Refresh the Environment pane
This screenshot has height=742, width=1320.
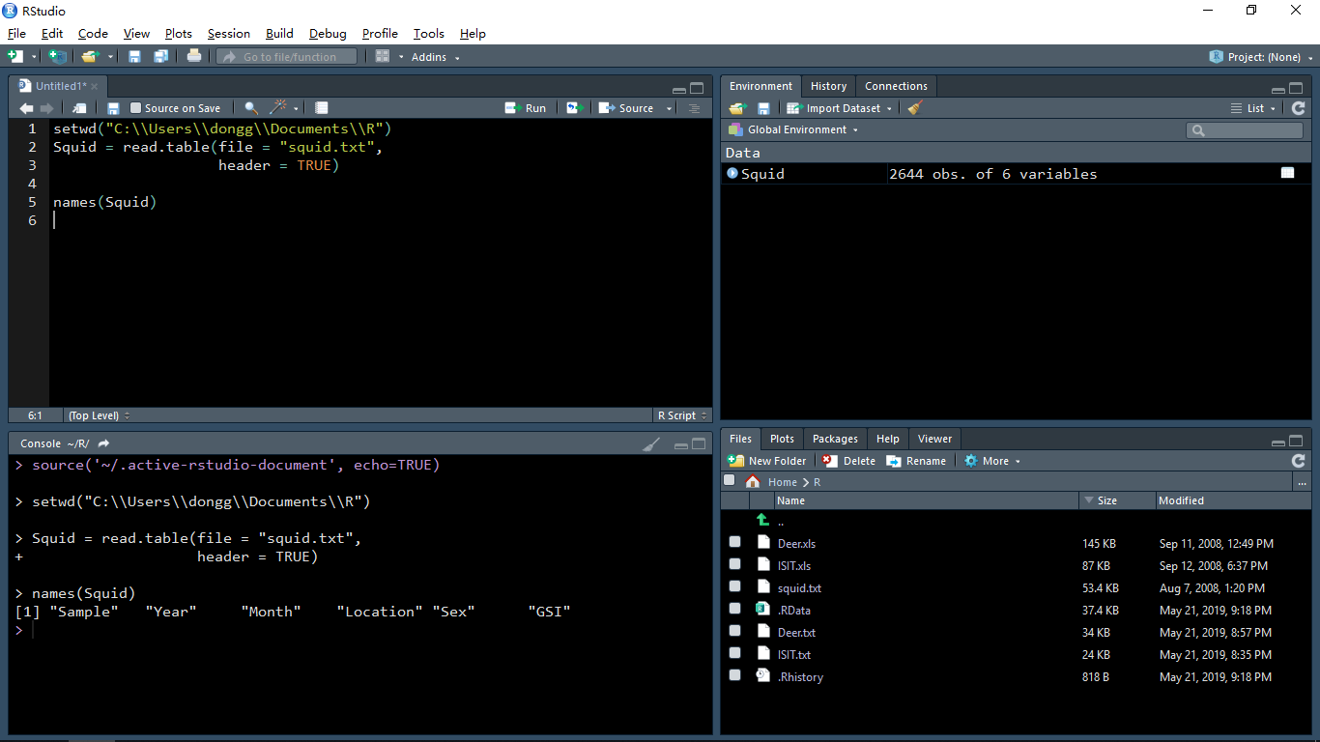tap(1298, 108)
